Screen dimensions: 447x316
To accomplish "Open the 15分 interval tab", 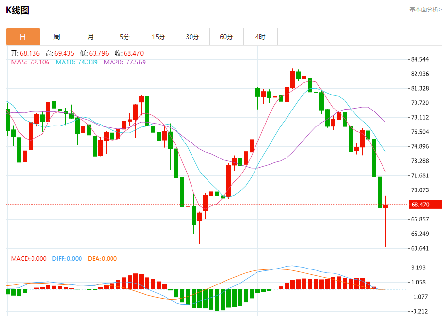I will [159, 36].
